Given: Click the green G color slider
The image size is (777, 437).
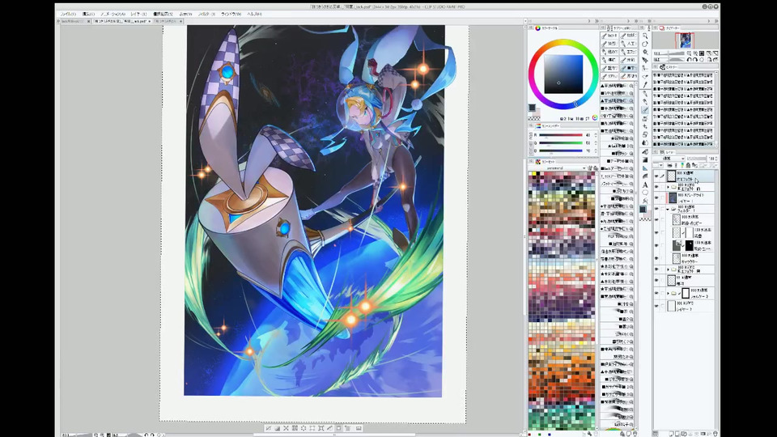Looking at the screenshot, I should click(x=561, y=142).
